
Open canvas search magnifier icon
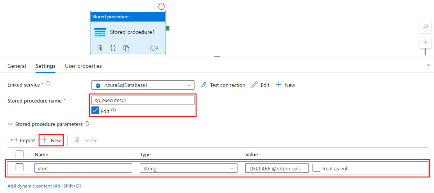[425, 27]
